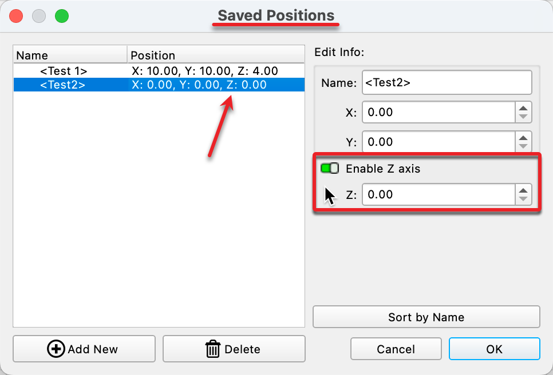The width and height of the screenshot is (553, 375).
Task: Click into the Name text field
Action: tap(447, 82)
